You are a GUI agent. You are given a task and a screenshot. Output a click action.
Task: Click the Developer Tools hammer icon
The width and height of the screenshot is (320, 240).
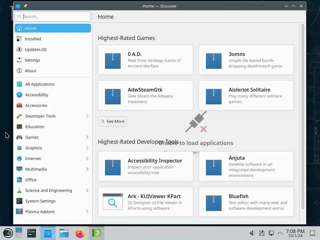click(19, 116)
